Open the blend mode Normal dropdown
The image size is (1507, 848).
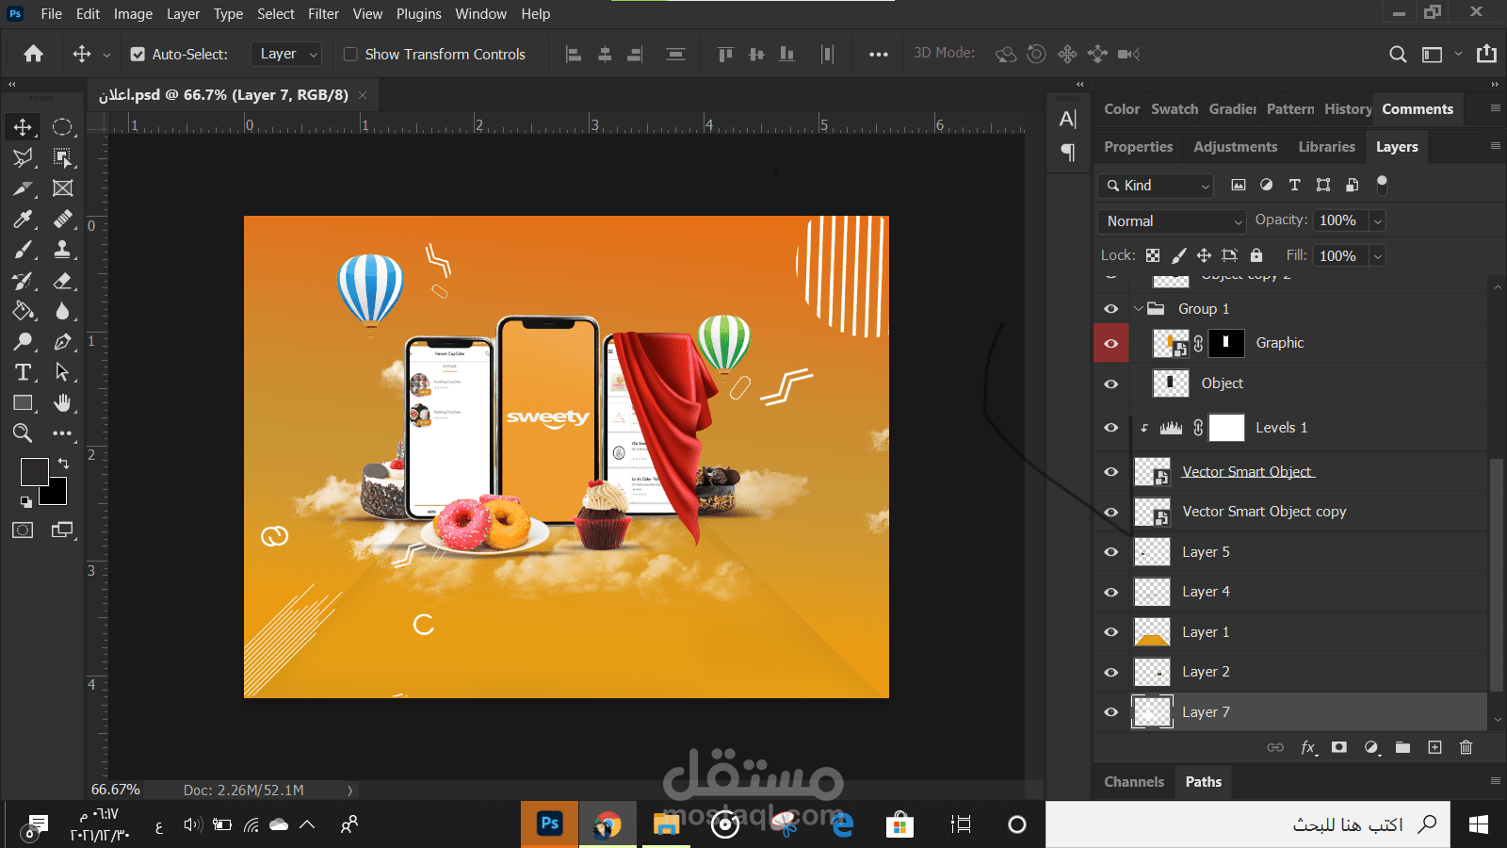tap(1173, 221)
